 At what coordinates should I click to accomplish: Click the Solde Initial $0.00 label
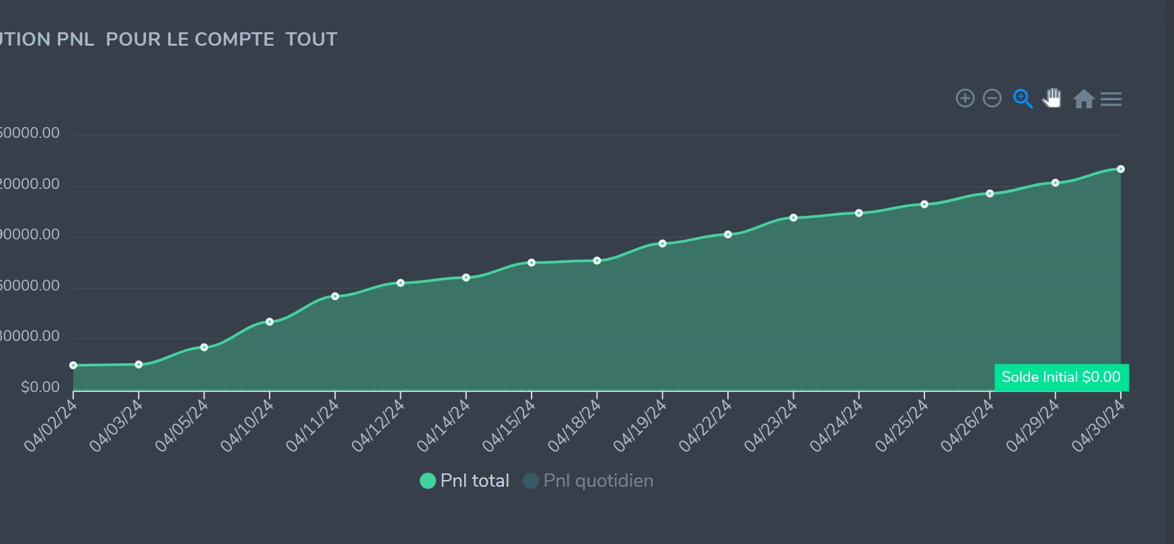click(x=1061, y=377)
